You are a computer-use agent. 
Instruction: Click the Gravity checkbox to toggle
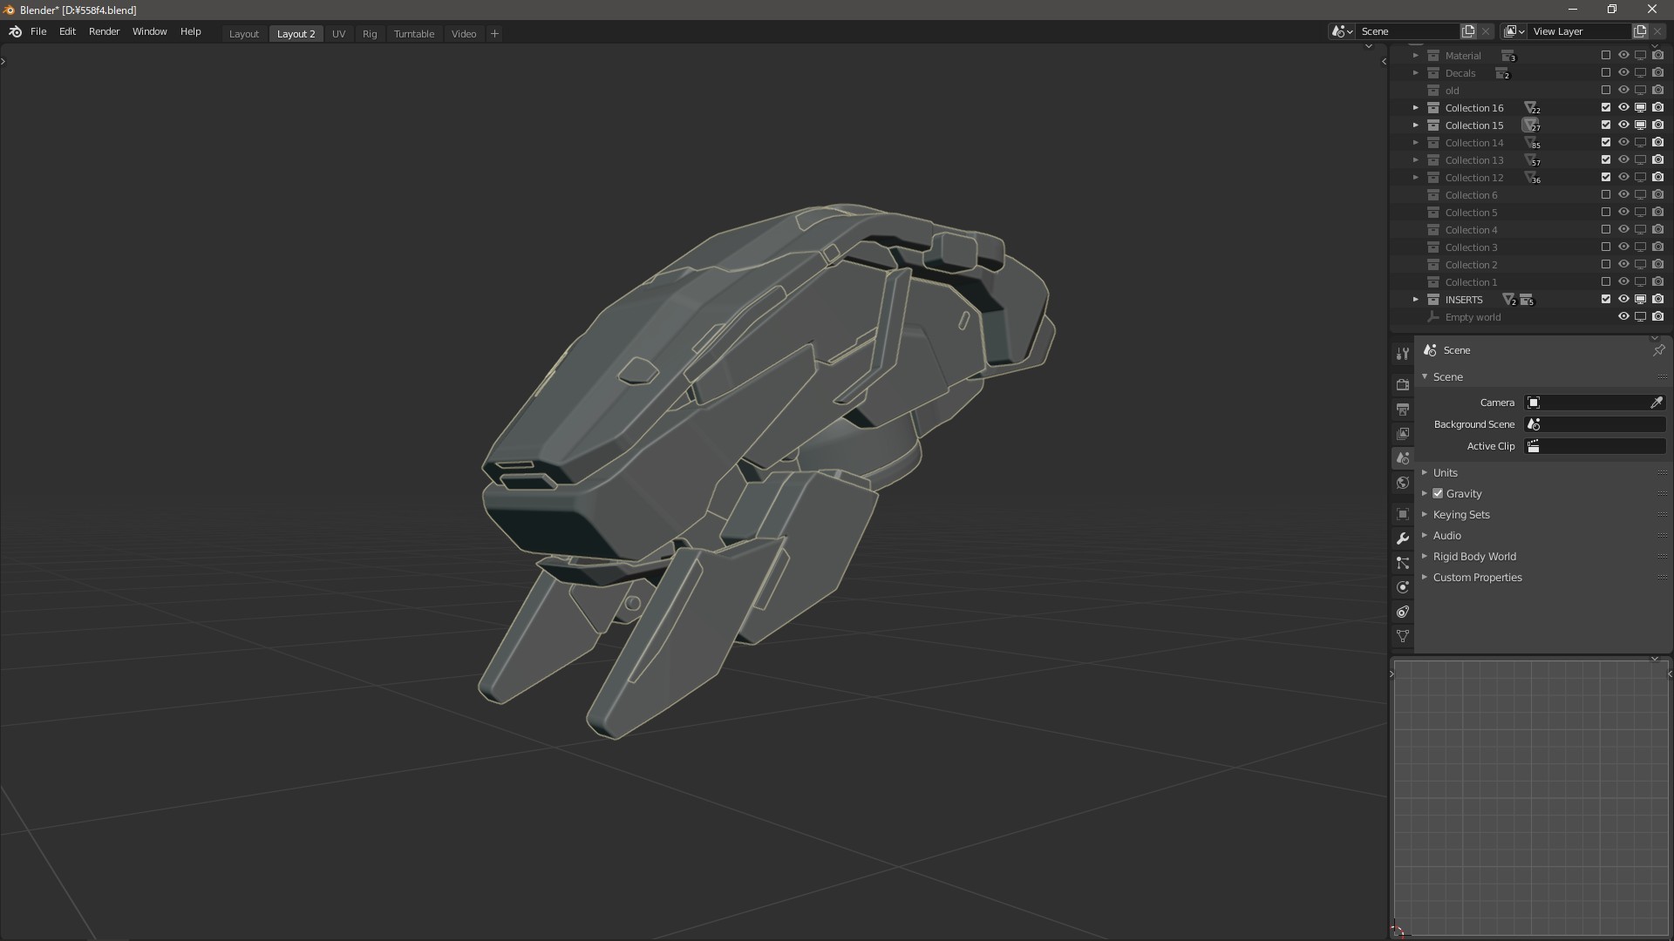(x=1437, y=493)
